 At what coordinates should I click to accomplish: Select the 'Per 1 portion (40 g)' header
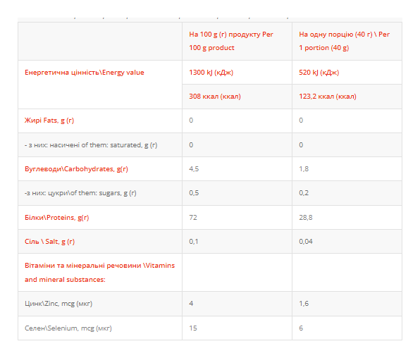(344, 41)
